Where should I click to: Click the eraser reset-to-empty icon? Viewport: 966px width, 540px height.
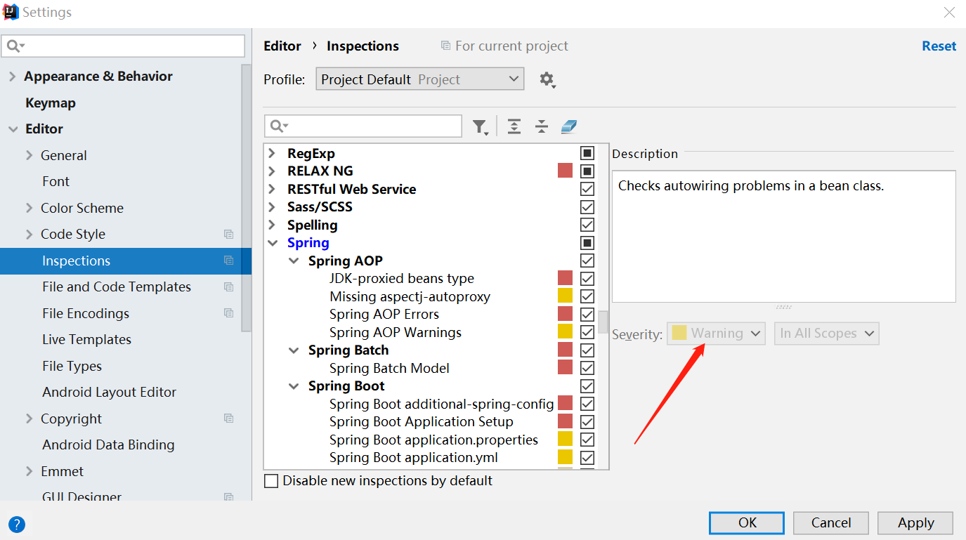(568, 126)
